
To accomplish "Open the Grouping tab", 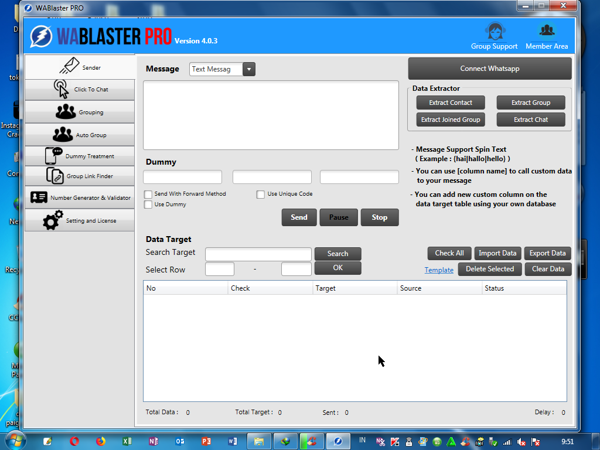I will [80, 112].
